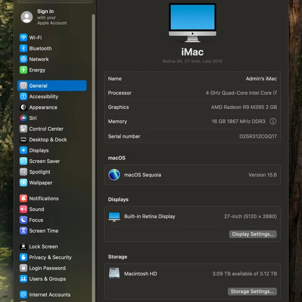Screen dimensions: 302x302
Task: Select the Wallpaper icon
Action: click(x=24, y=183)
